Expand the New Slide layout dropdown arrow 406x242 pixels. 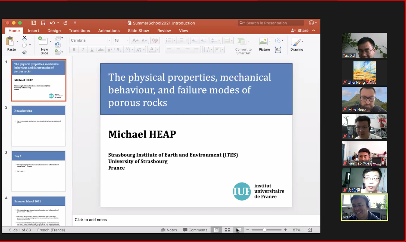pos(50,41)
